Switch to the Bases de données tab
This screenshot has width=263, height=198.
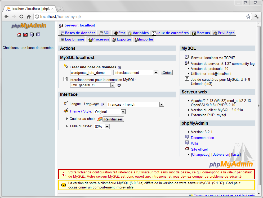(x=78, y=33)
